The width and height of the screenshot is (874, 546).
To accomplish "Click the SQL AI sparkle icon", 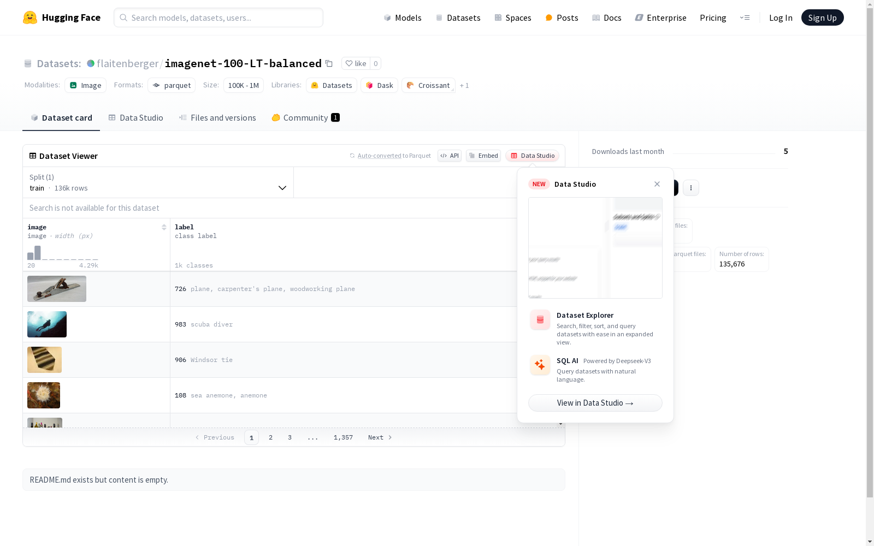I will [540, 365].
